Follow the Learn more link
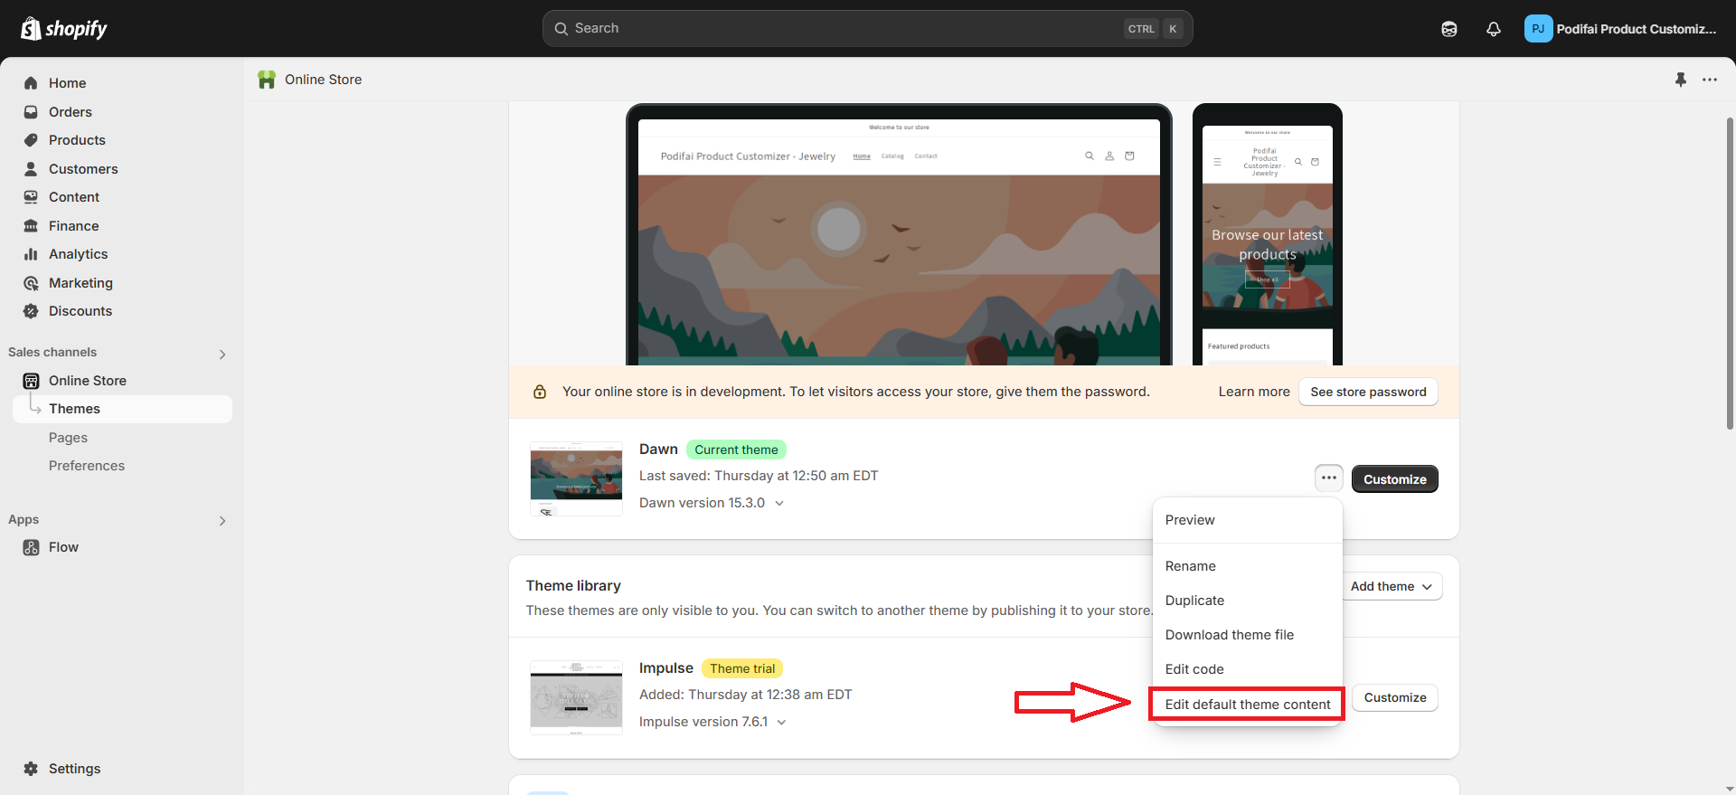The image size is (1736, 795). 1254,392
